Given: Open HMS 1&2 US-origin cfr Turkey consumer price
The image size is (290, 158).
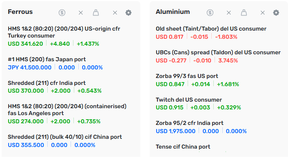Looking at the screenshot, I should pyautogui.click(x=64, y=32).
